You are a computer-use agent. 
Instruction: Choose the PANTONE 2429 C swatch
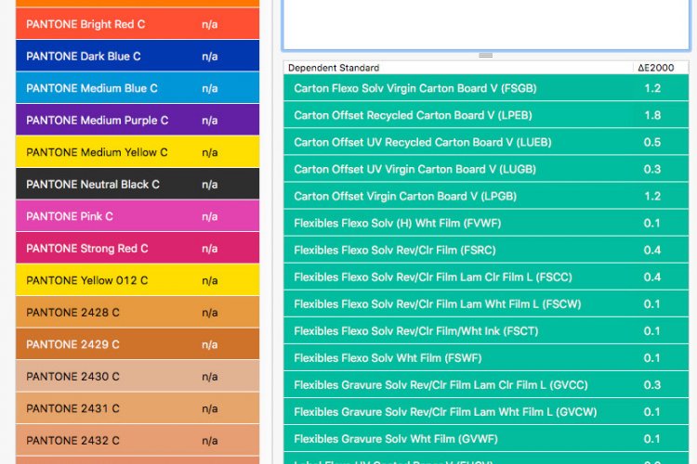(138, 344)
